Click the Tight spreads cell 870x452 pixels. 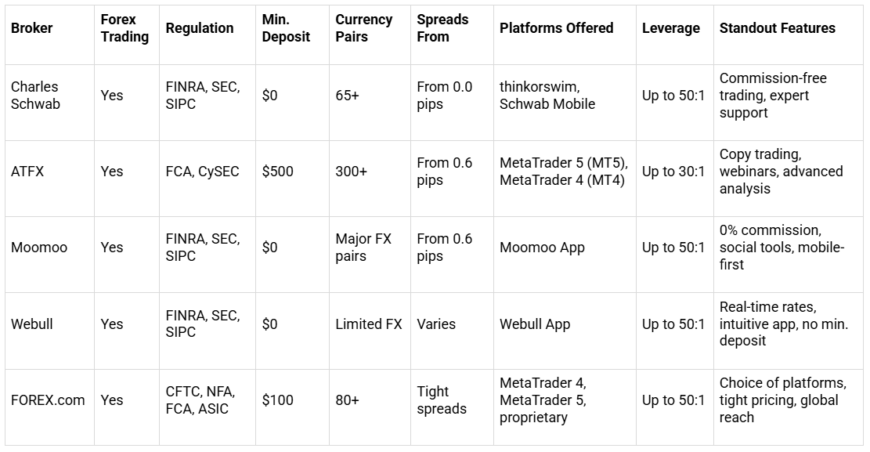point(441,400)
